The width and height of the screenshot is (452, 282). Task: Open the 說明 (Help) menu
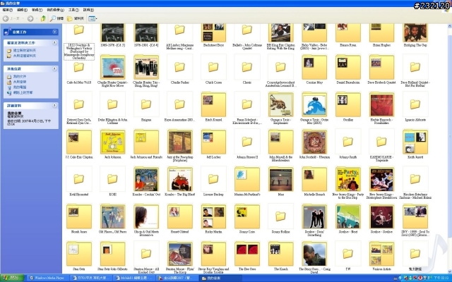pos(88,10)
